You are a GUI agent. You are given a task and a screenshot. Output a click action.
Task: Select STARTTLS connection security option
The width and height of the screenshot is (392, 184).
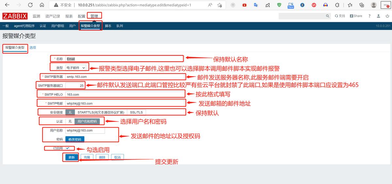(101, 112)
